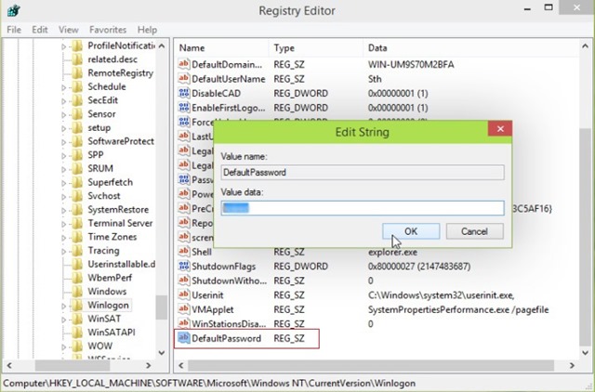Click OK in Edit String dialog

(411, 231)
